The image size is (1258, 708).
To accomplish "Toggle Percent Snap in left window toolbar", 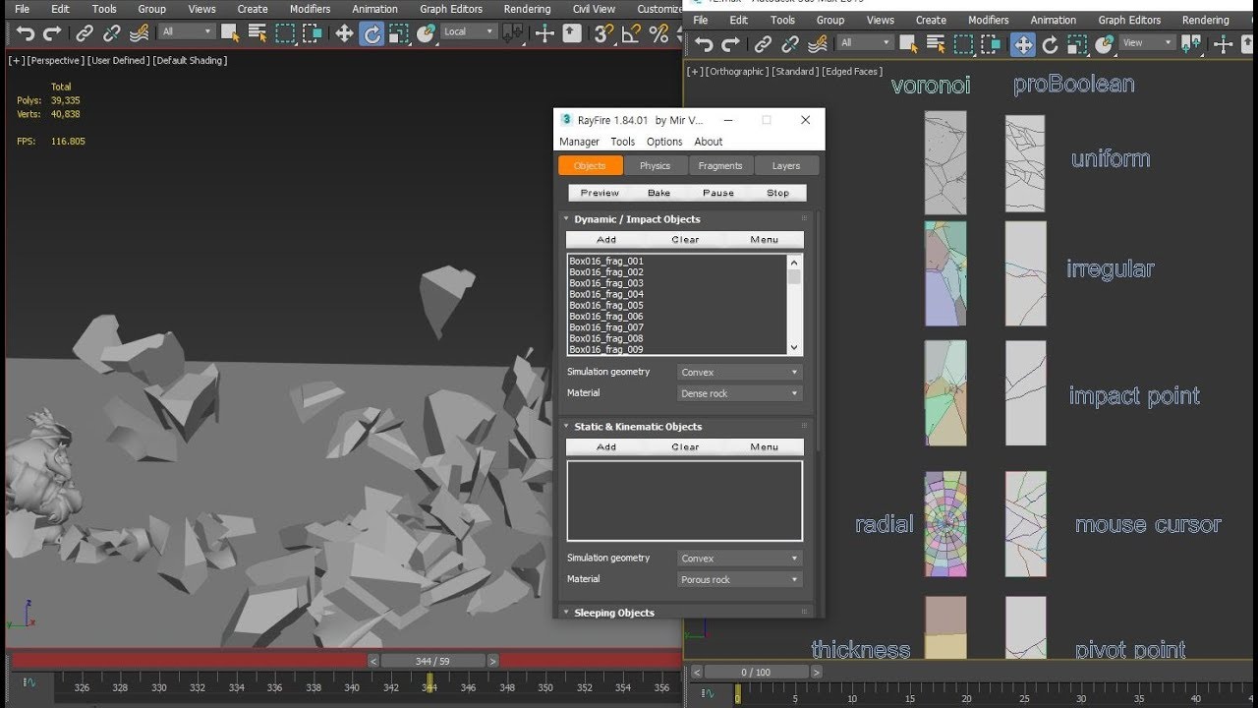I will pos(658,33).
